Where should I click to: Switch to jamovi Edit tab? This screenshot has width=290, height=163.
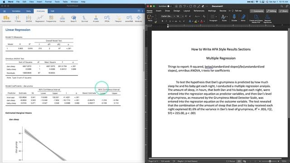(x=53, y=11)
